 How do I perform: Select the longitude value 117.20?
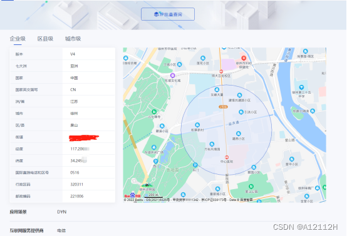click(x=80, y=149)
